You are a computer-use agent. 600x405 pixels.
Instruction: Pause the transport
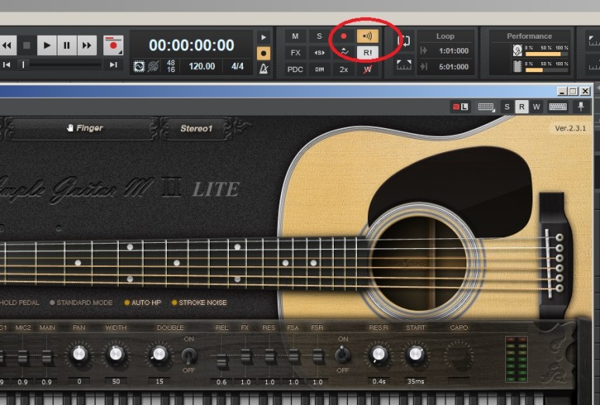coord(67,46)
